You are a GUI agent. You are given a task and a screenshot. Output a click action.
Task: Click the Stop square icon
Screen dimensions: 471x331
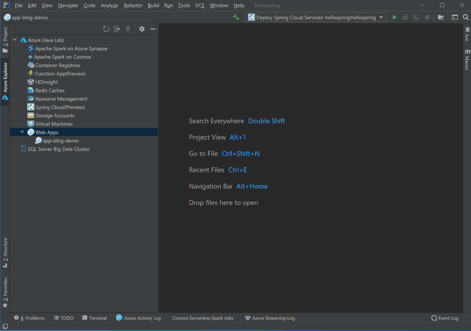tap(427, 17)
